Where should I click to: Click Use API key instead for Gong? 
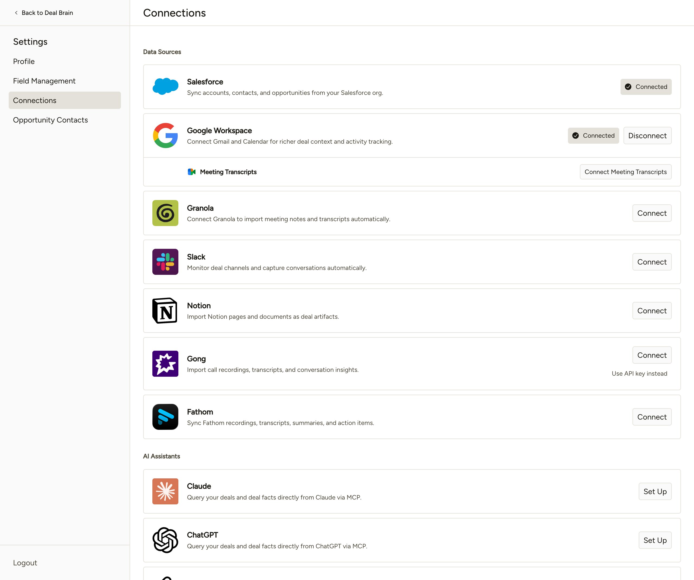[639, 373]
